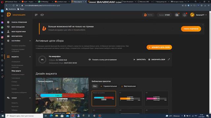The image size is (211, 118).
Task: Toggle the hamburger sidebar menu icon
Action: tap(36, 15)
